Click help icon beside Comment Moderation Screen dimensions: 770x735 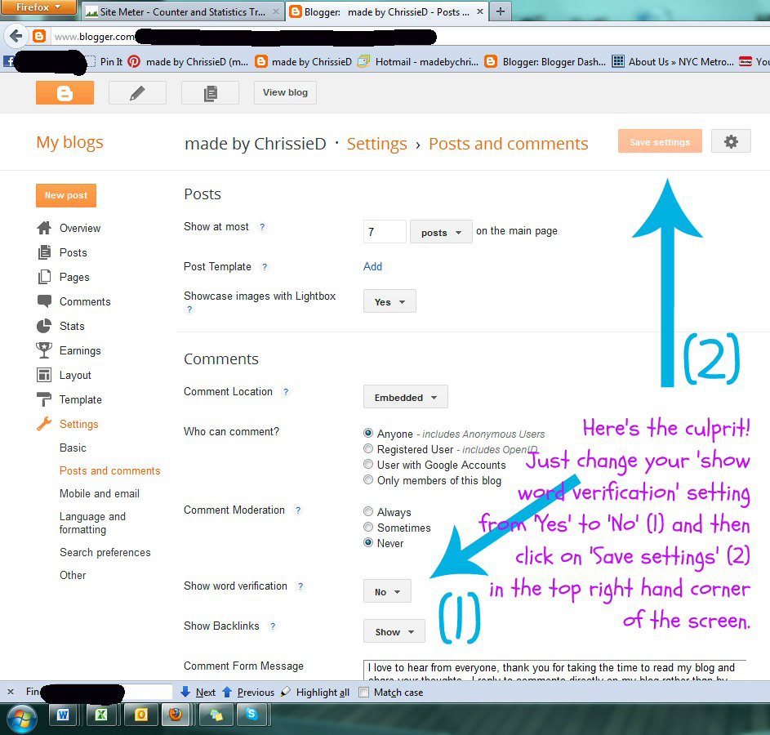298,510
